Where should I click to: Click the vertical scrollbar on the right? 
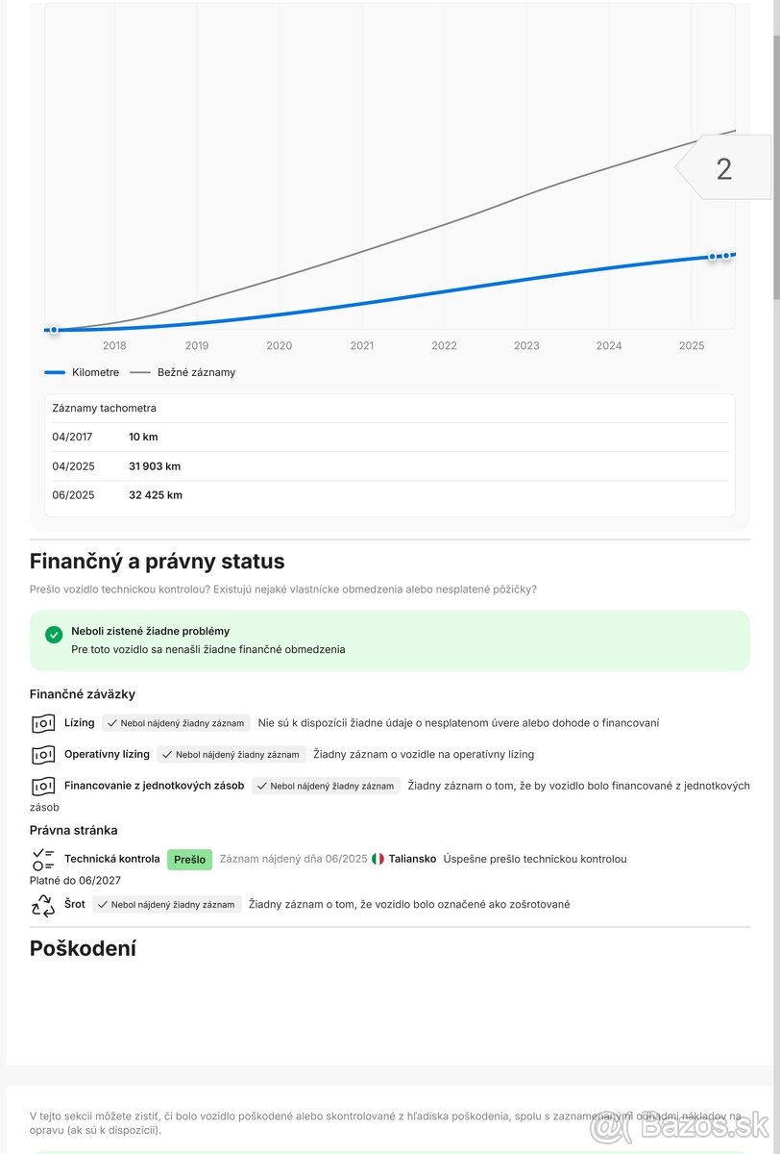(775, 144)
